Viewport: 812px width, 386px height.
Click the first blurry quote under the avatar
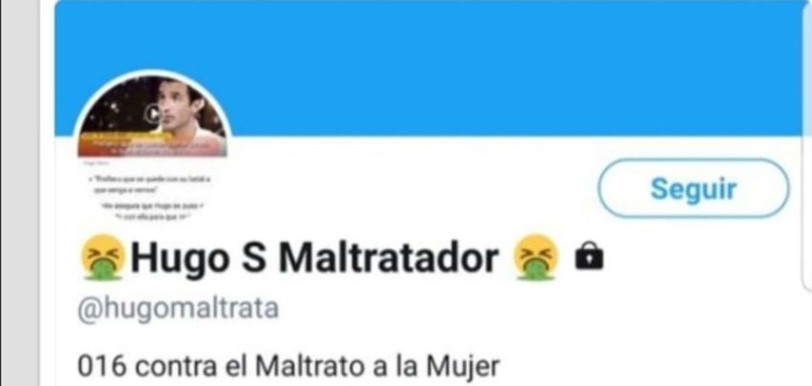(153, 183)
